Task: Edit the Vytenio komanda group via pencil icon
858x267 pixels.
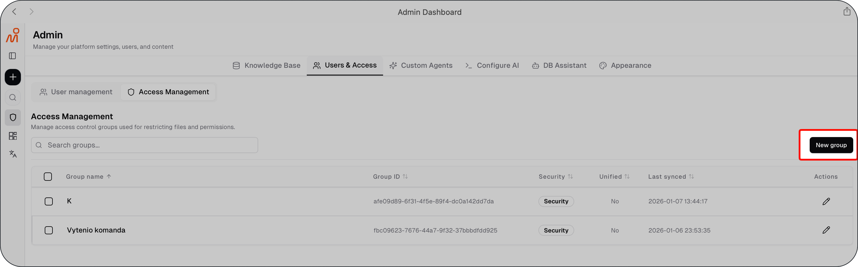Action: pos(826,230)
